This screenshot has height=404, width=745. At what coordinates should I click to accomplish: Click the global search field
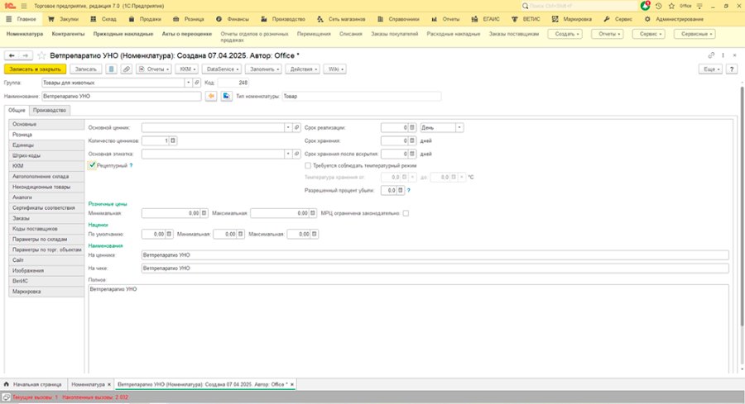pyautogui.click(x=579, y=6)
